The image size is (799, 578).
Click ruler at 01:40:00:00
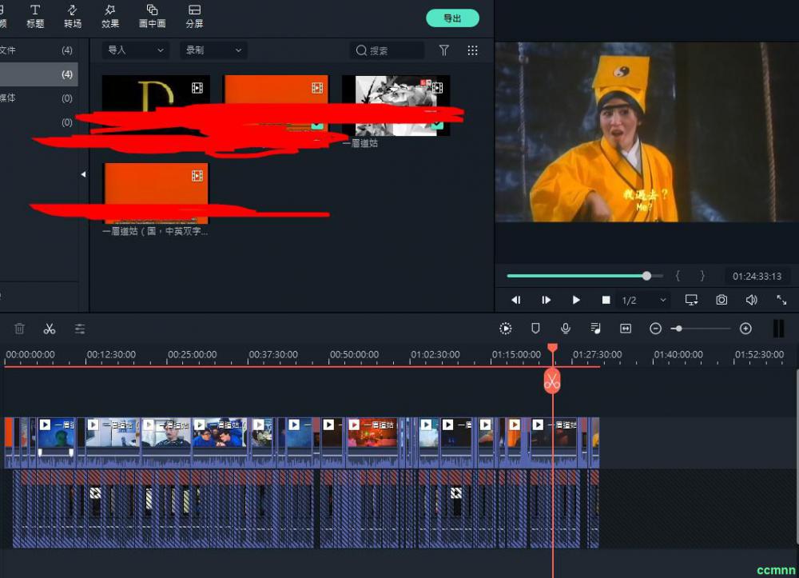click(x=678, y=354)
